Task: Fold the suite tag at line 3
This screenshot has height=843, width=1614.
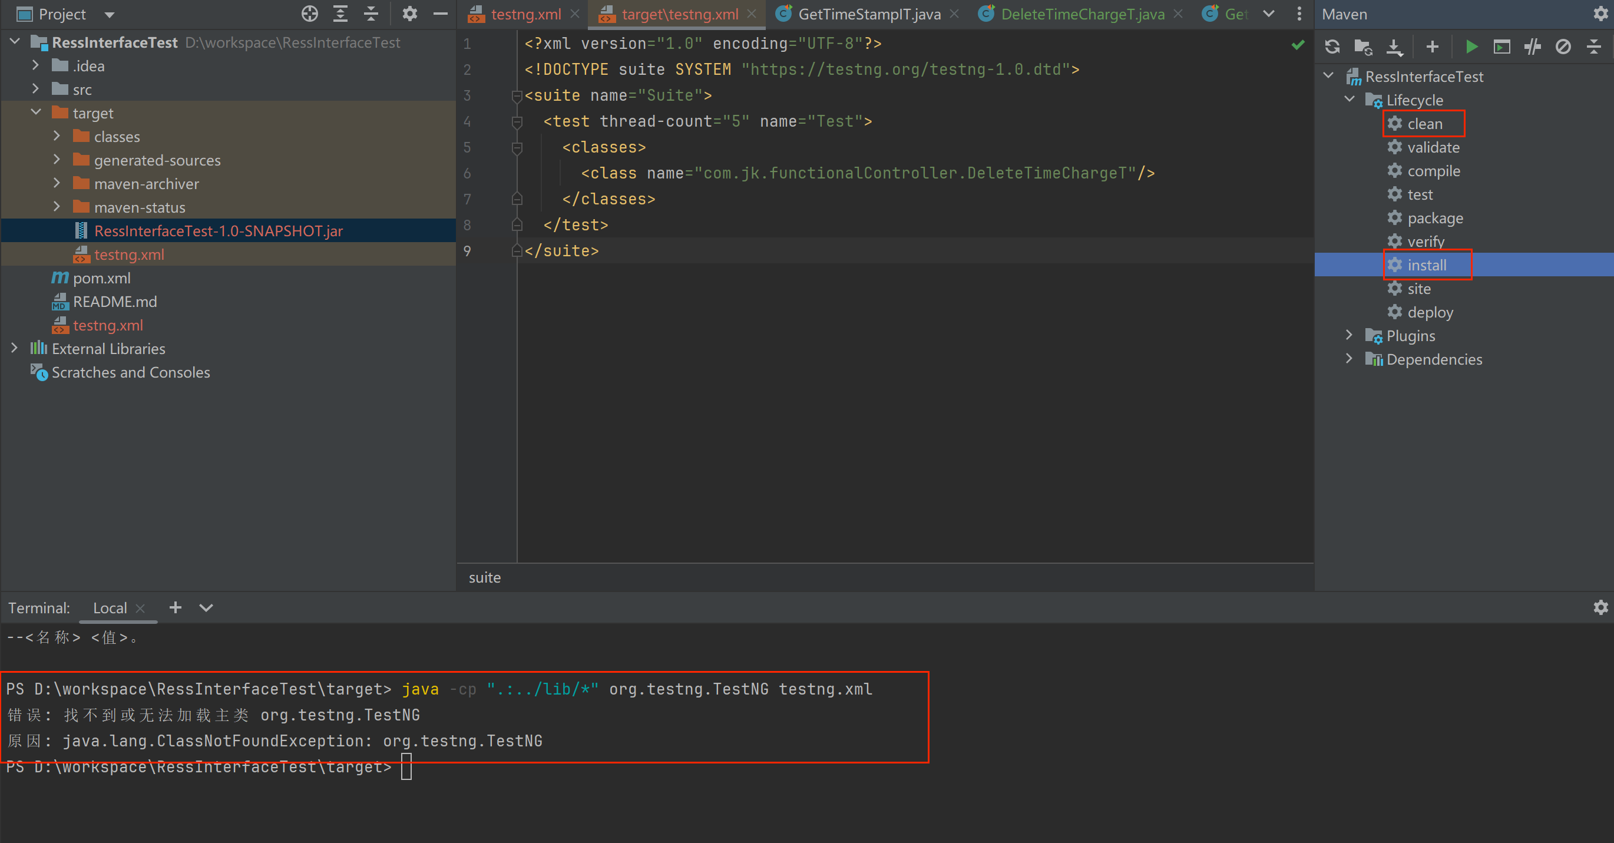Action: click(517, 96)
